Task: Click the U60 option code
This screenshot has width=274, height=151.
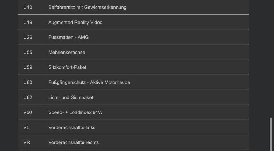Action: click(28, 82)
